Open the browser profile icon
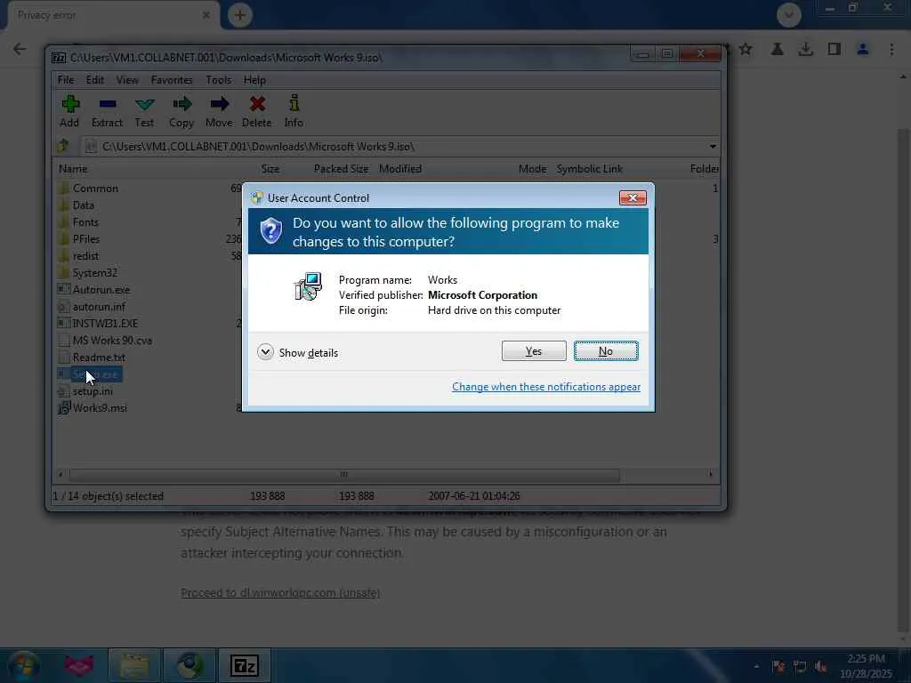This screenshot has width=911, height=683. tap(863, 50)
